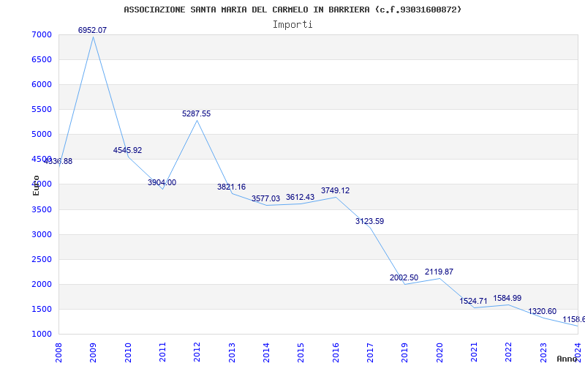
Task: Select the 3904.00 data label
Action: [x=162, y=182]
